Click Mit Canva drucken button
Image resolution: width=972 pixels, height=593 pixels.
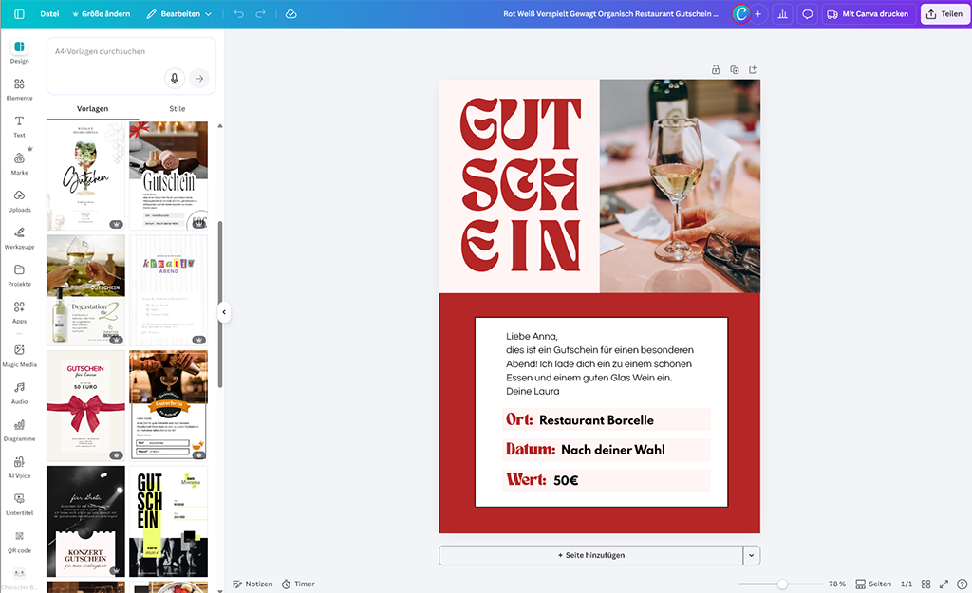[x=869, y=13]
